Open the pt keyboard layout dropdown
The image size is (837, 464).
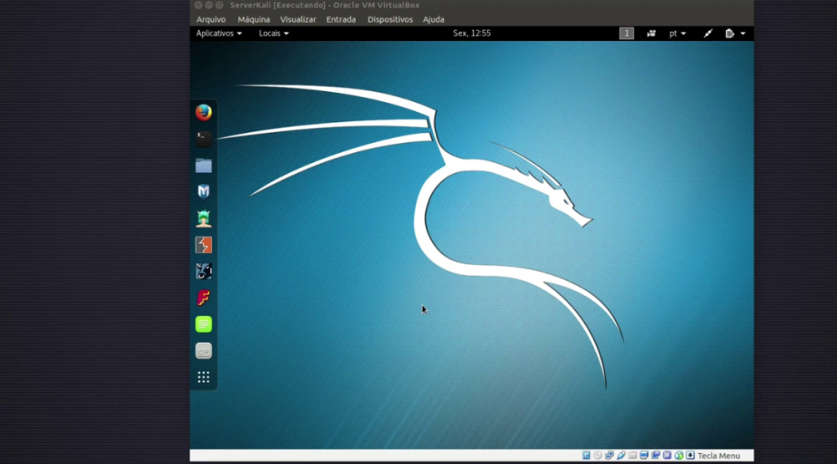click(x=677, y=33)
